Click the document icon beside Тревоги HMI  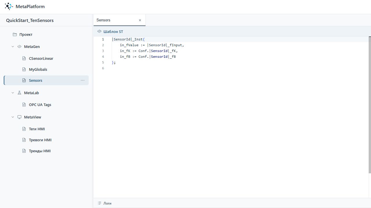pyautogui.click(x=24, y=140)
